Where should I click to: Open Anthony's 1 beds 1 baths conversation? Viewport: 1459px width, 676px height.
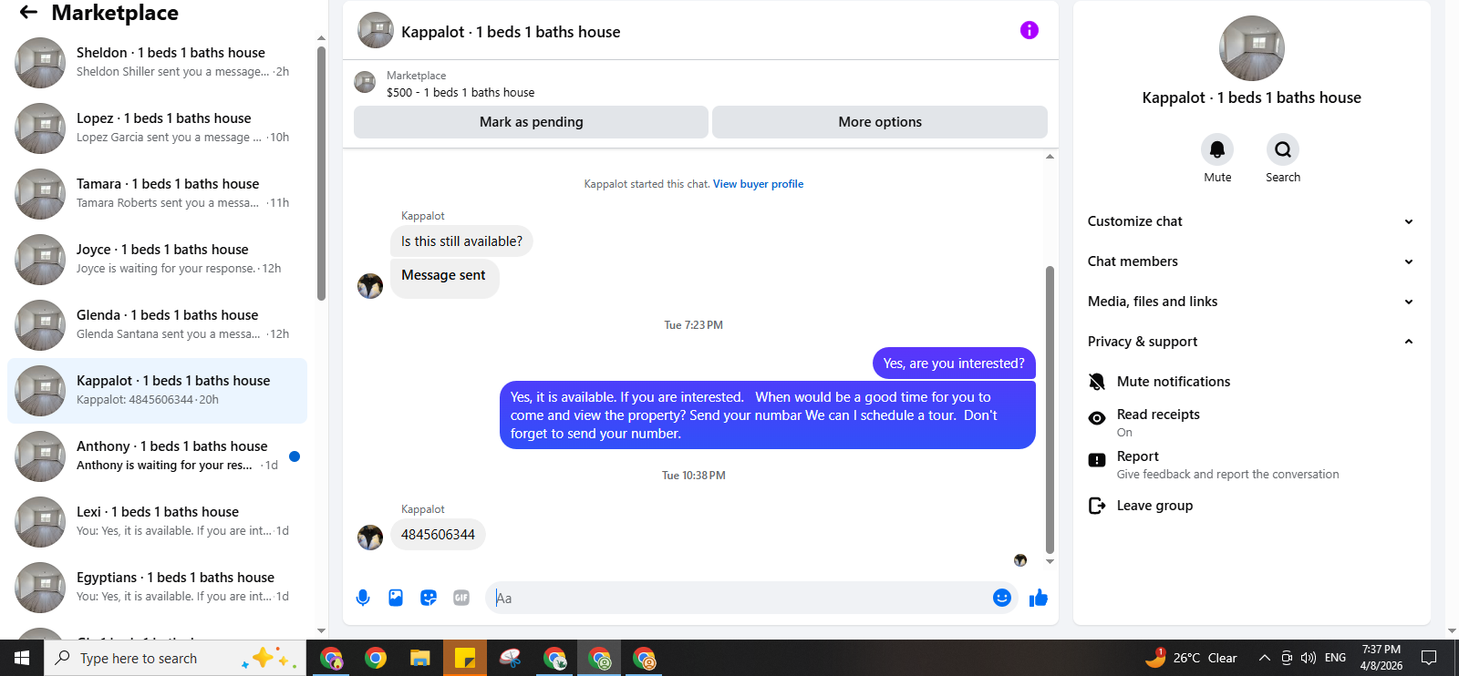tap(157, 456)
